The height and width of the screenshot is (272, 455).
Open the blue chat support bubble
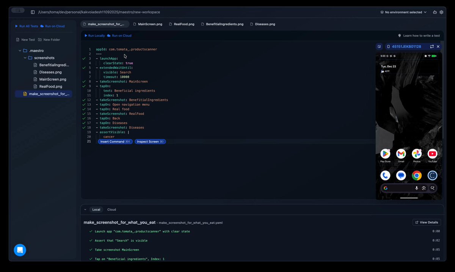pos(20,250)
